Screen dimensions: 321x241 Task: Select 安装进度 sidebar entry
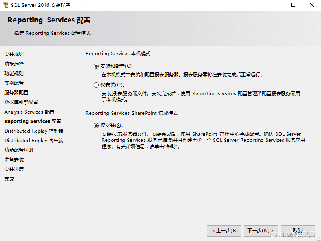pyautogui.click(x=14, y=169)
